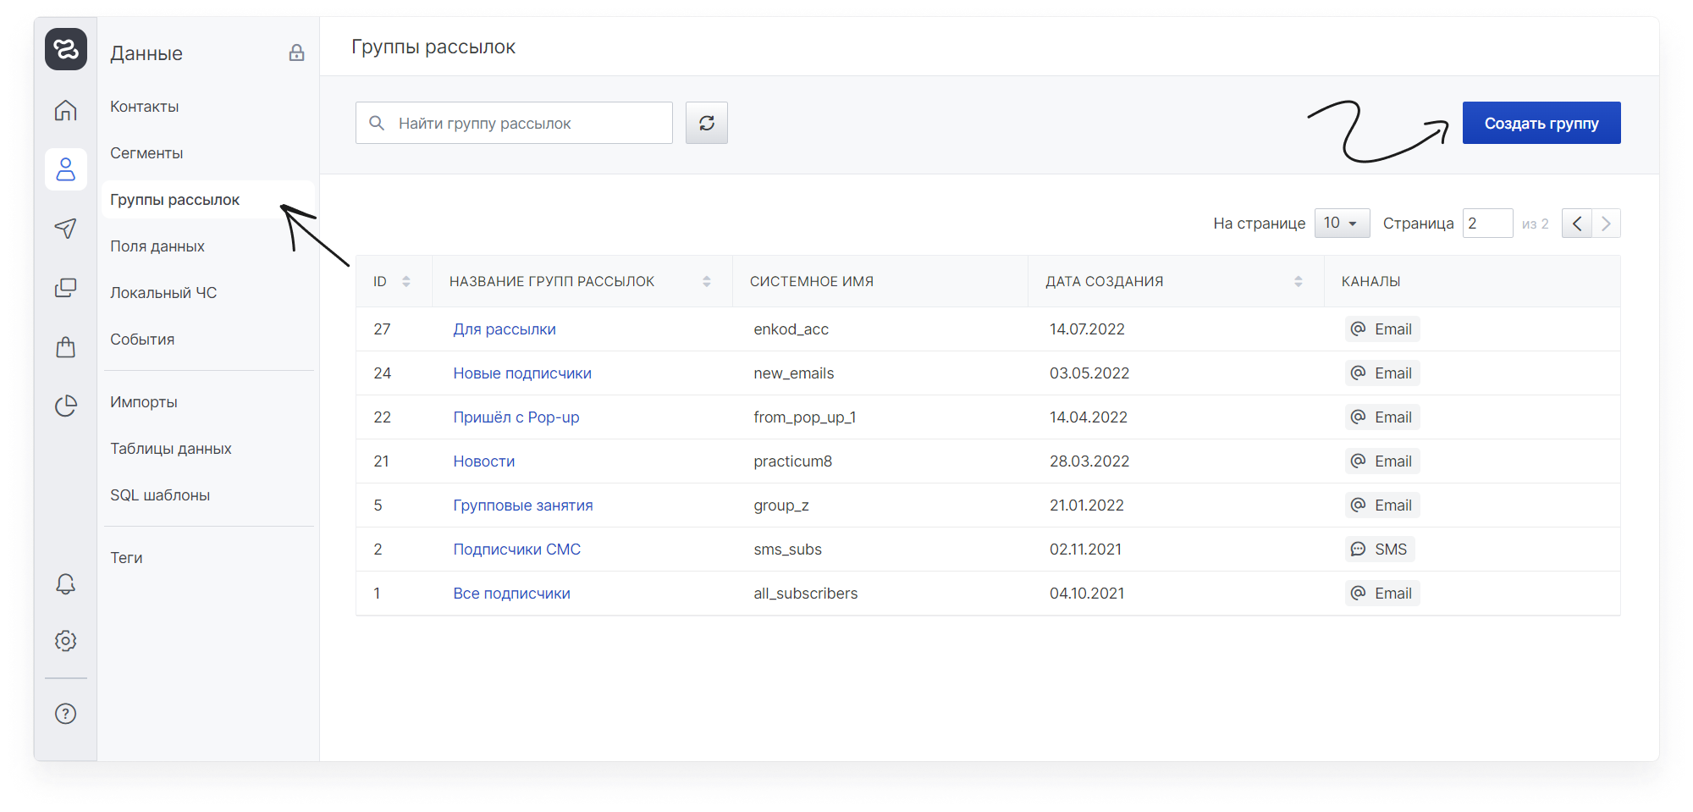Viewport: 1693px width, 812px height.
Task: Sort by Дата создания column
Action: point(1299,281)
